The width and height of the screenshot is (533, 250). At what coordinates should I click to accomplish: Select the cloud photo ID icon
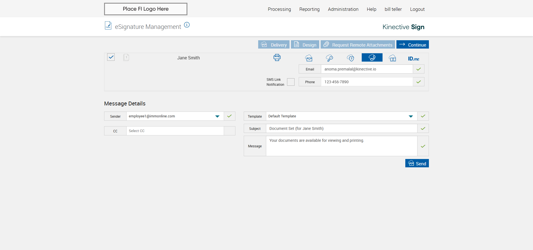392,58
